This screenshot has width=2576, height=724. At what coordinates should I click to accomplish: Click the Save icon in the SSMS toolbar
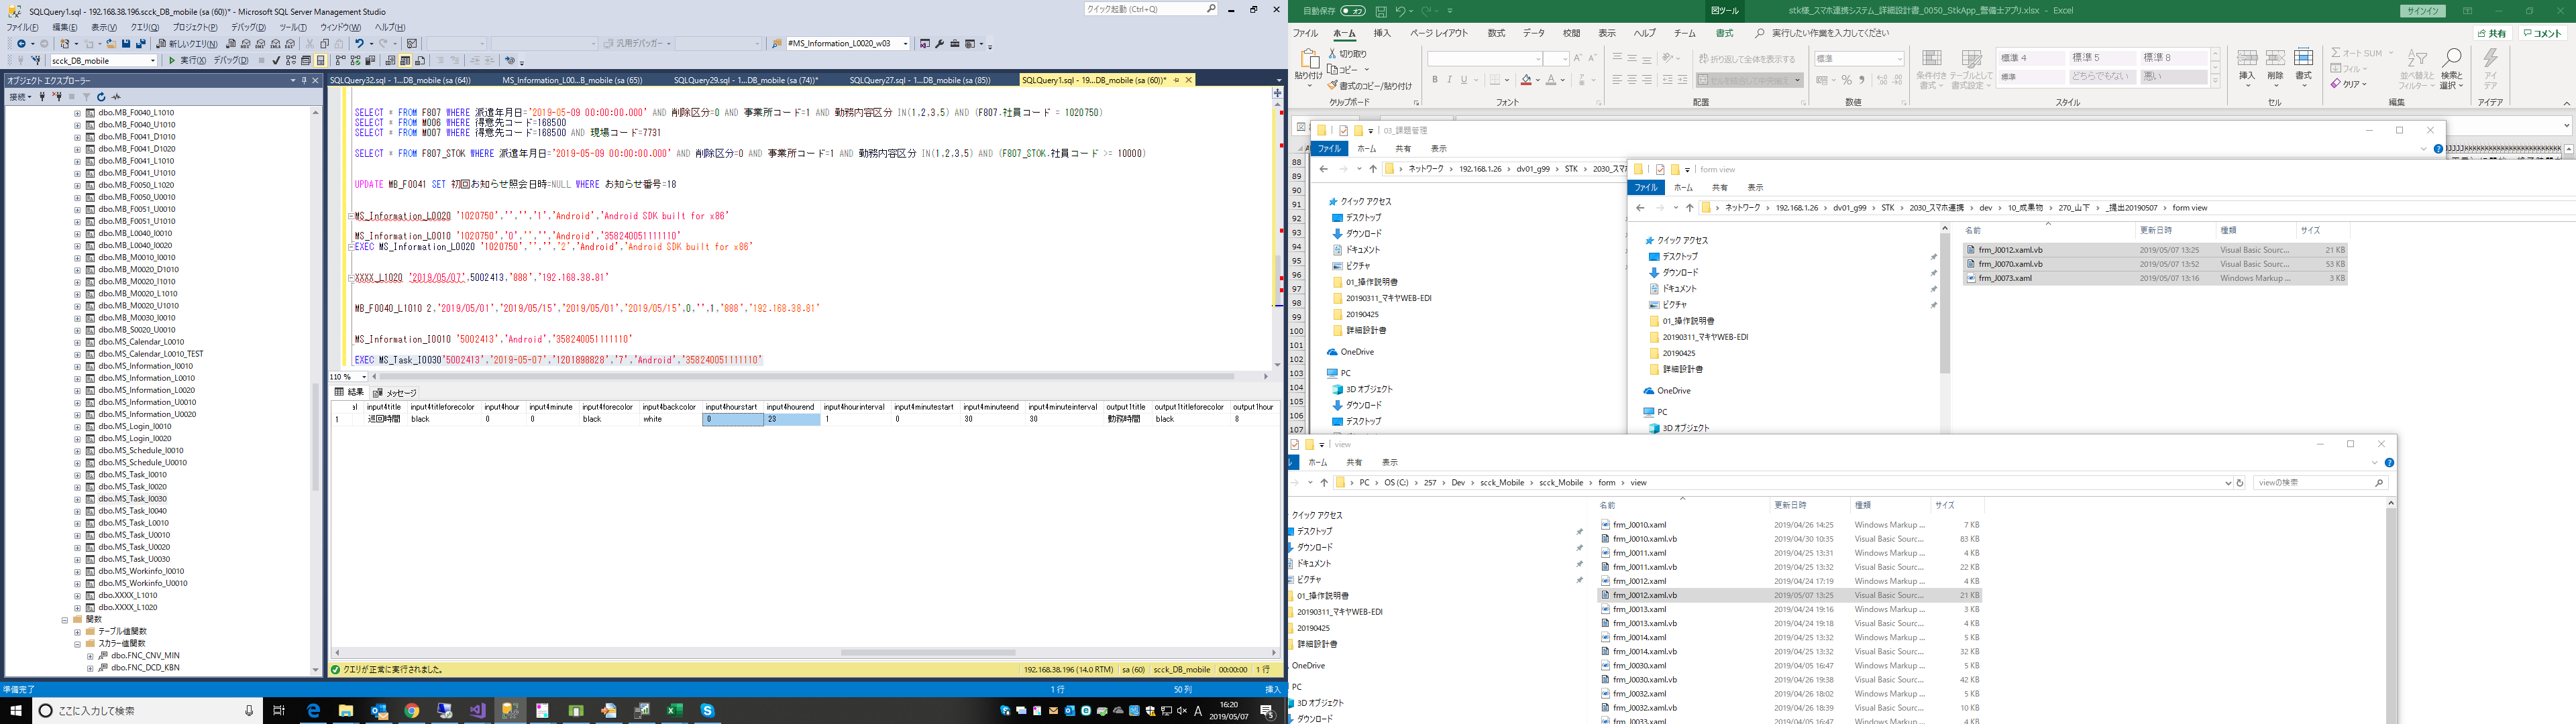[x=126, y=44]
